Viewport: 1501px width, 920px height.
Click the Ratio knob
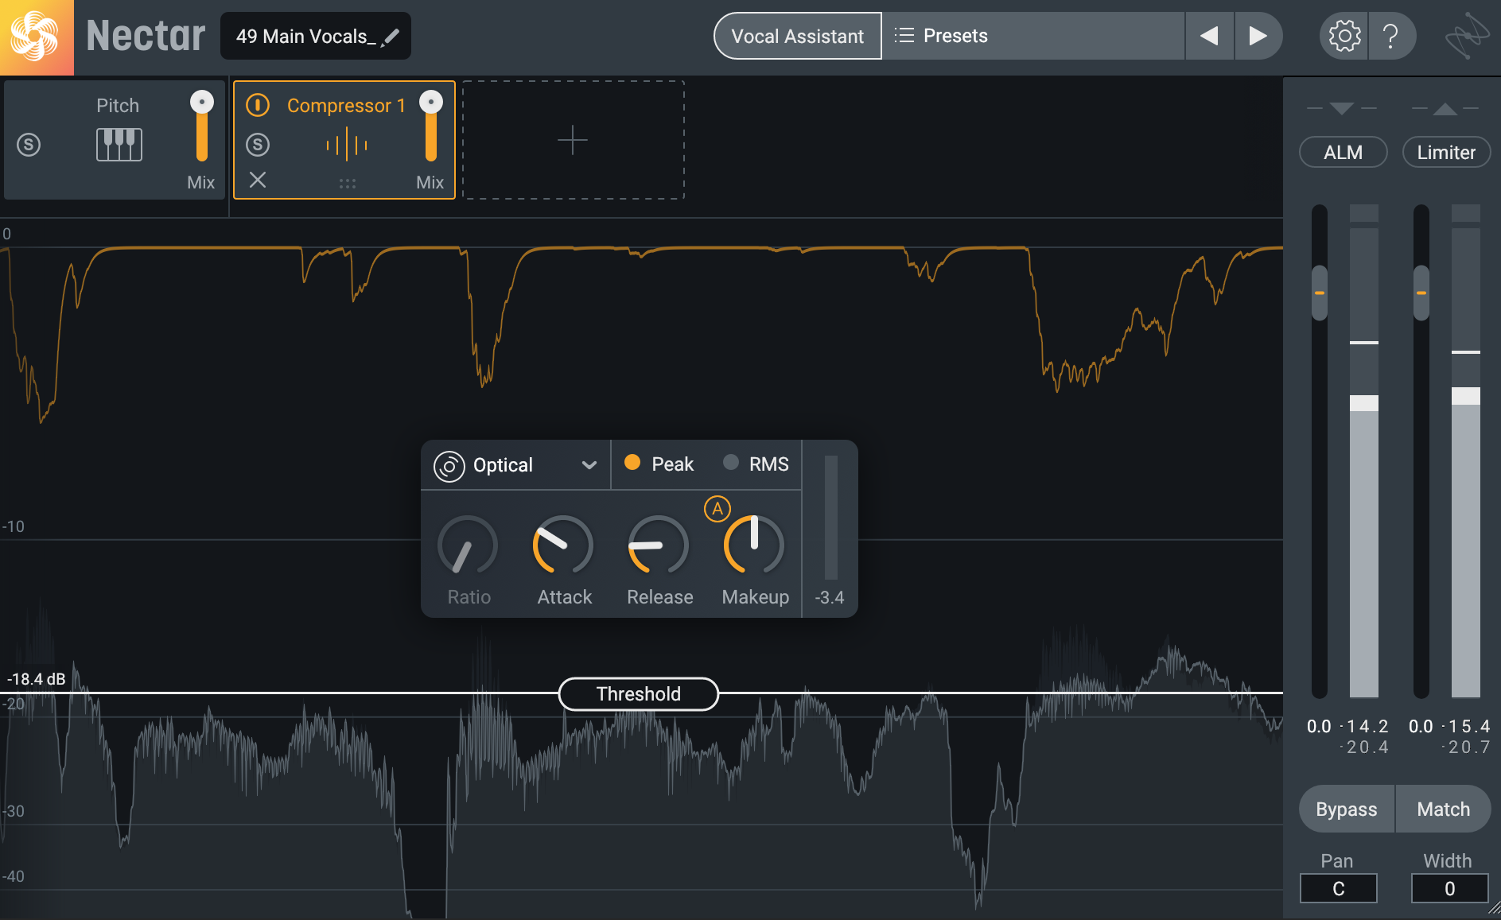[x=468, y=545]
